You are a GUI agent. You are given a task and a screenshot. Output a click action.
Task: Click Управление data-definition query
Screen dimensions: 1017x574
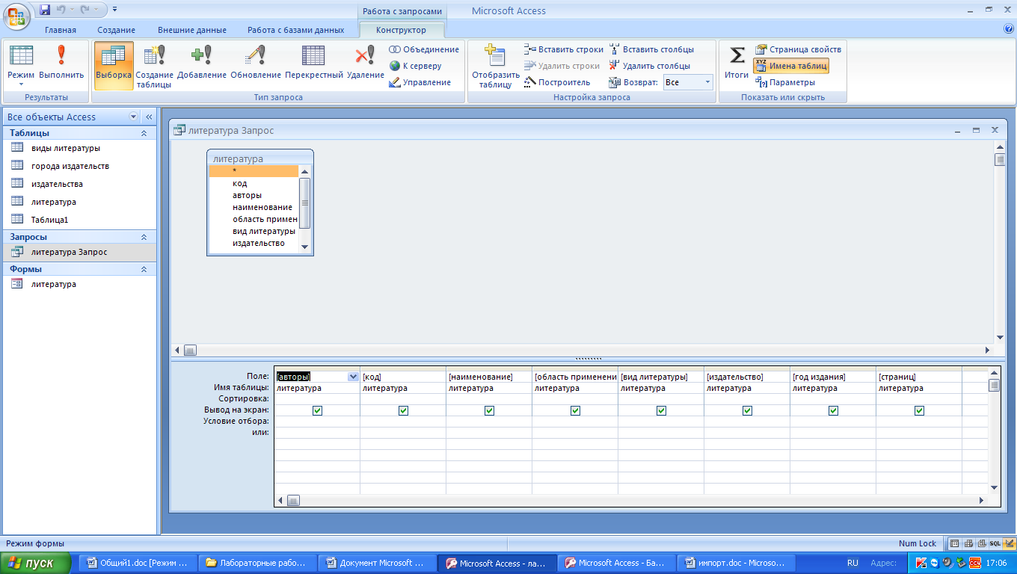(x=420, y=82)
